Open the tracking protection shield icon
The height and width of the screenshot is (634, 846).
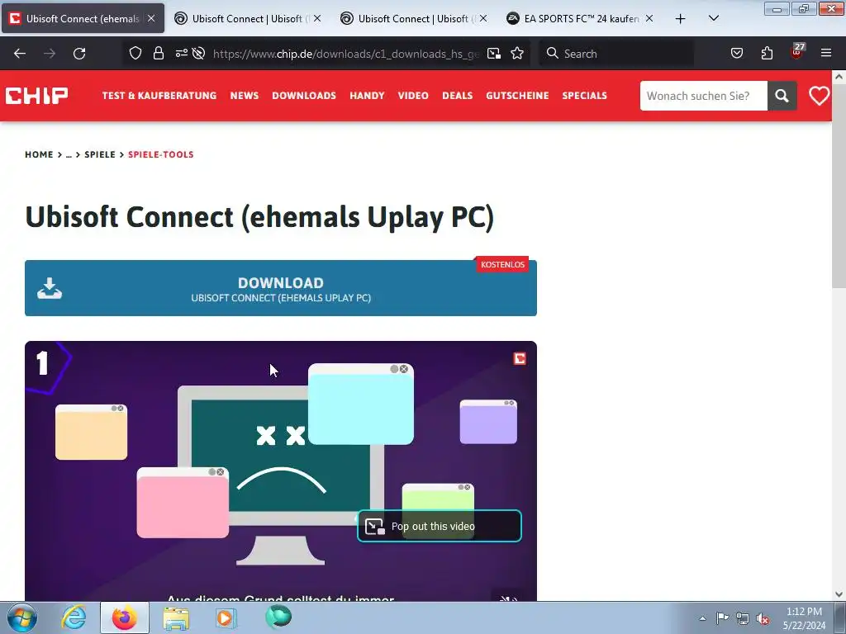(x=135, y=53)
